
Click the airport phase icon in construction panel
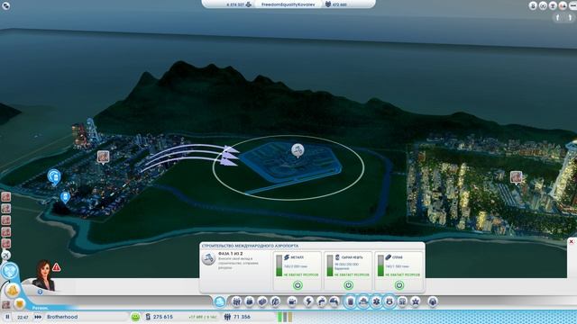208,258
